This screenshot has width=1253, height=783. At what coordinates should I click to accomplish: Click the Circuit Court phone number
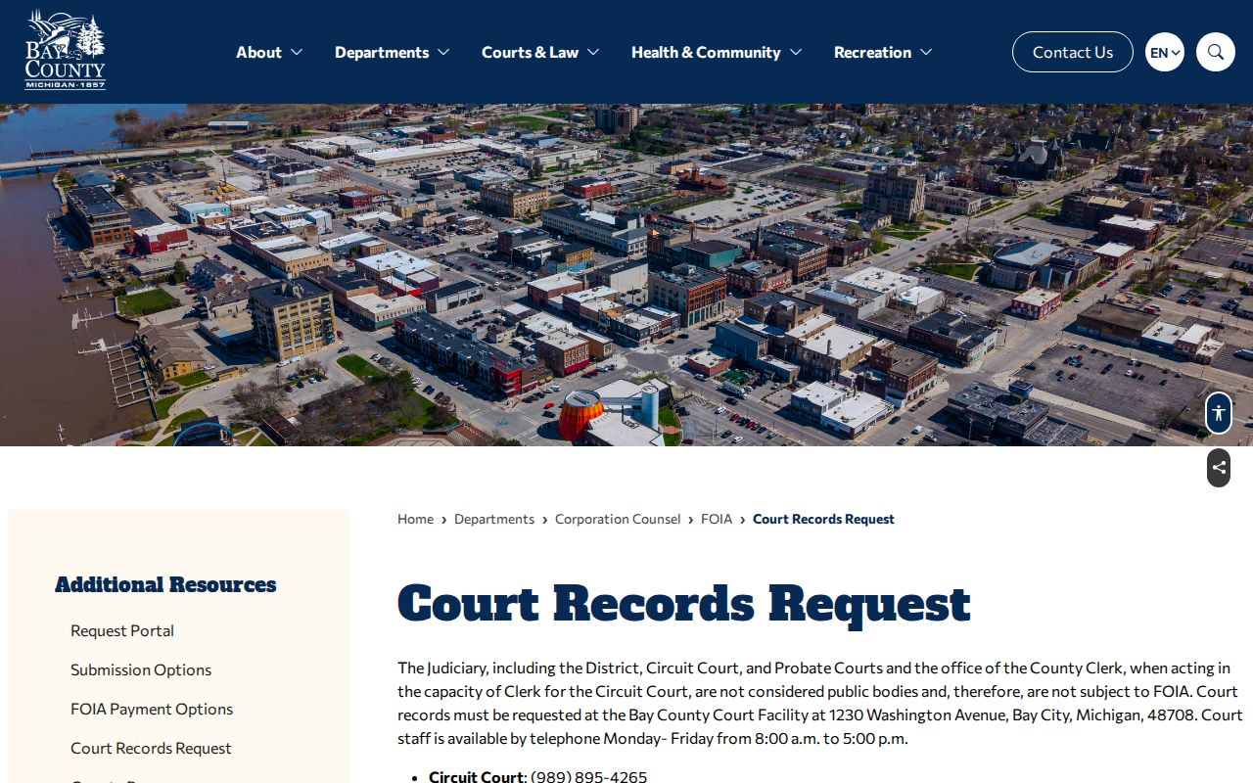(x=588, y=776)
